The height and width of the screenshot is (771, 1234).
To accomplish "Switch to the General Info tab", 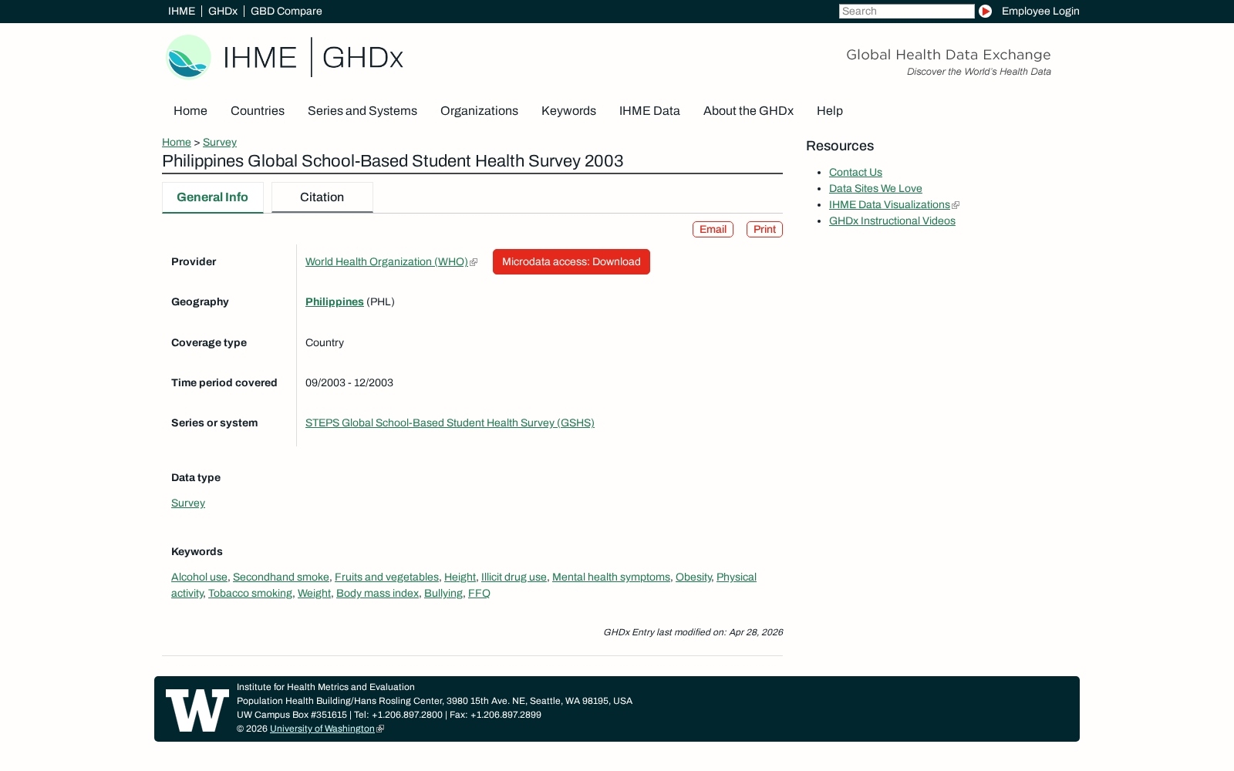I will pos(213,197).
